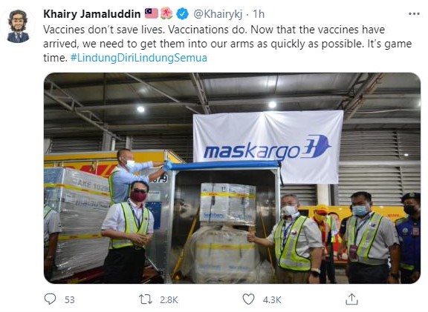The height and width of the screenshot is (312, 428).
Task: View the 53 replies count
Action: tap(70, 299)
